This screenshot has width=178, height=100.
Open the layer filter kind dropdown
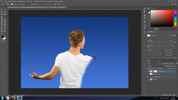(153, 64)
